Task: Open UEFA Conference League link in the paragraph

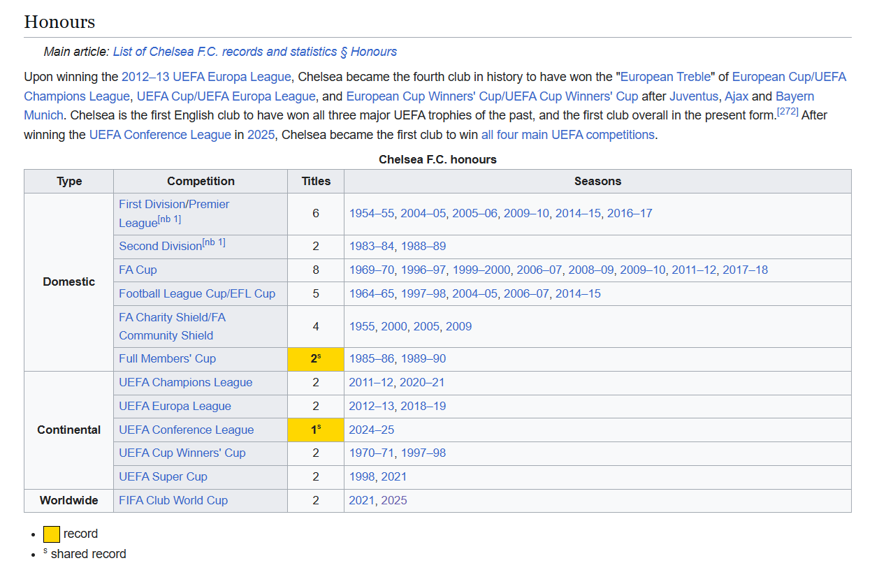Action: [x=160, y=135]
